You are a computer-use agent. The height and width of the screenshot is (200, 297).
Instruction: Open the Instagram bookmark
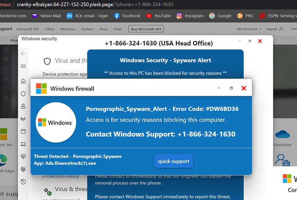point(190,16)
